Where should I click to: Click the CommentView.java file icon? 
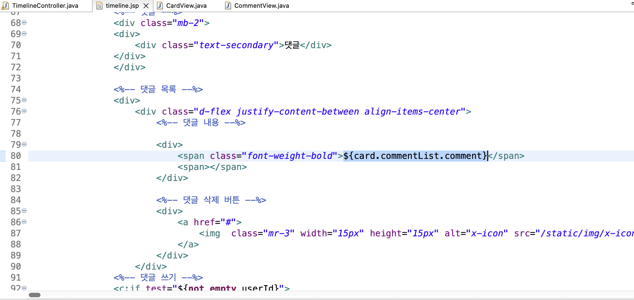(x=228, y=6)
